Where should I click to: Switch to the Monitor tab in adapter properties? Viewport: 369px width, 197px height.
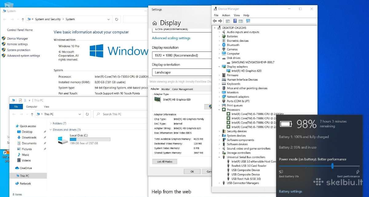[166, 89]
